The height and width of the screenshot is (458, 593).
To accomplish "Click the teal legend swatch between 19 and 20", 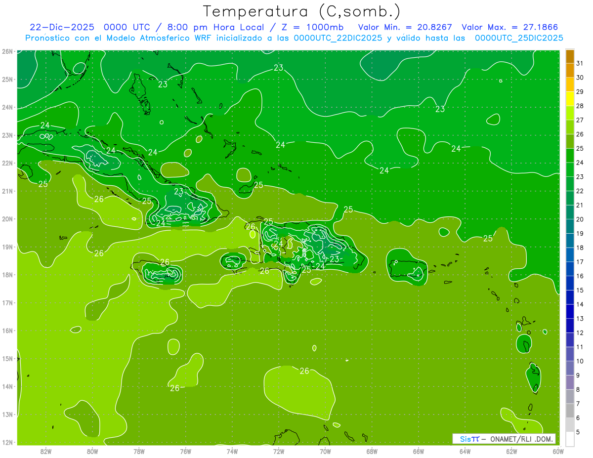I will (x=570, y=226).
